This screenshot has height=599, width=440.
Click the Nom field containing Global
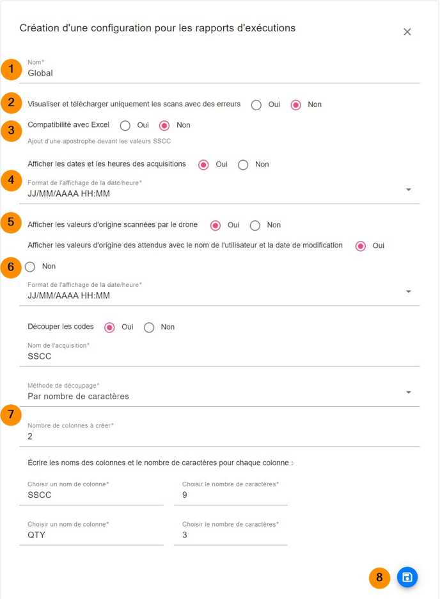[x=217, y=73]
